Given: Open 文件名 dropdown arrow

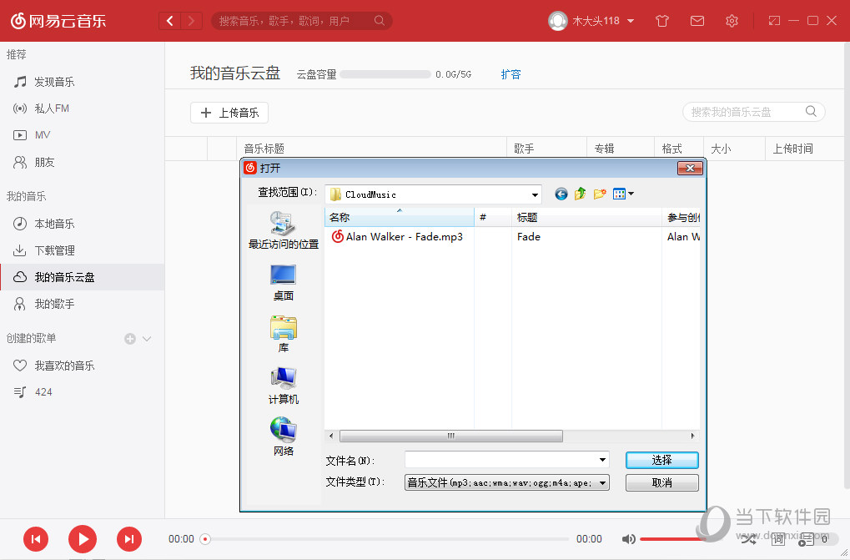Looking at the screenshot, I should coord(602,460).
